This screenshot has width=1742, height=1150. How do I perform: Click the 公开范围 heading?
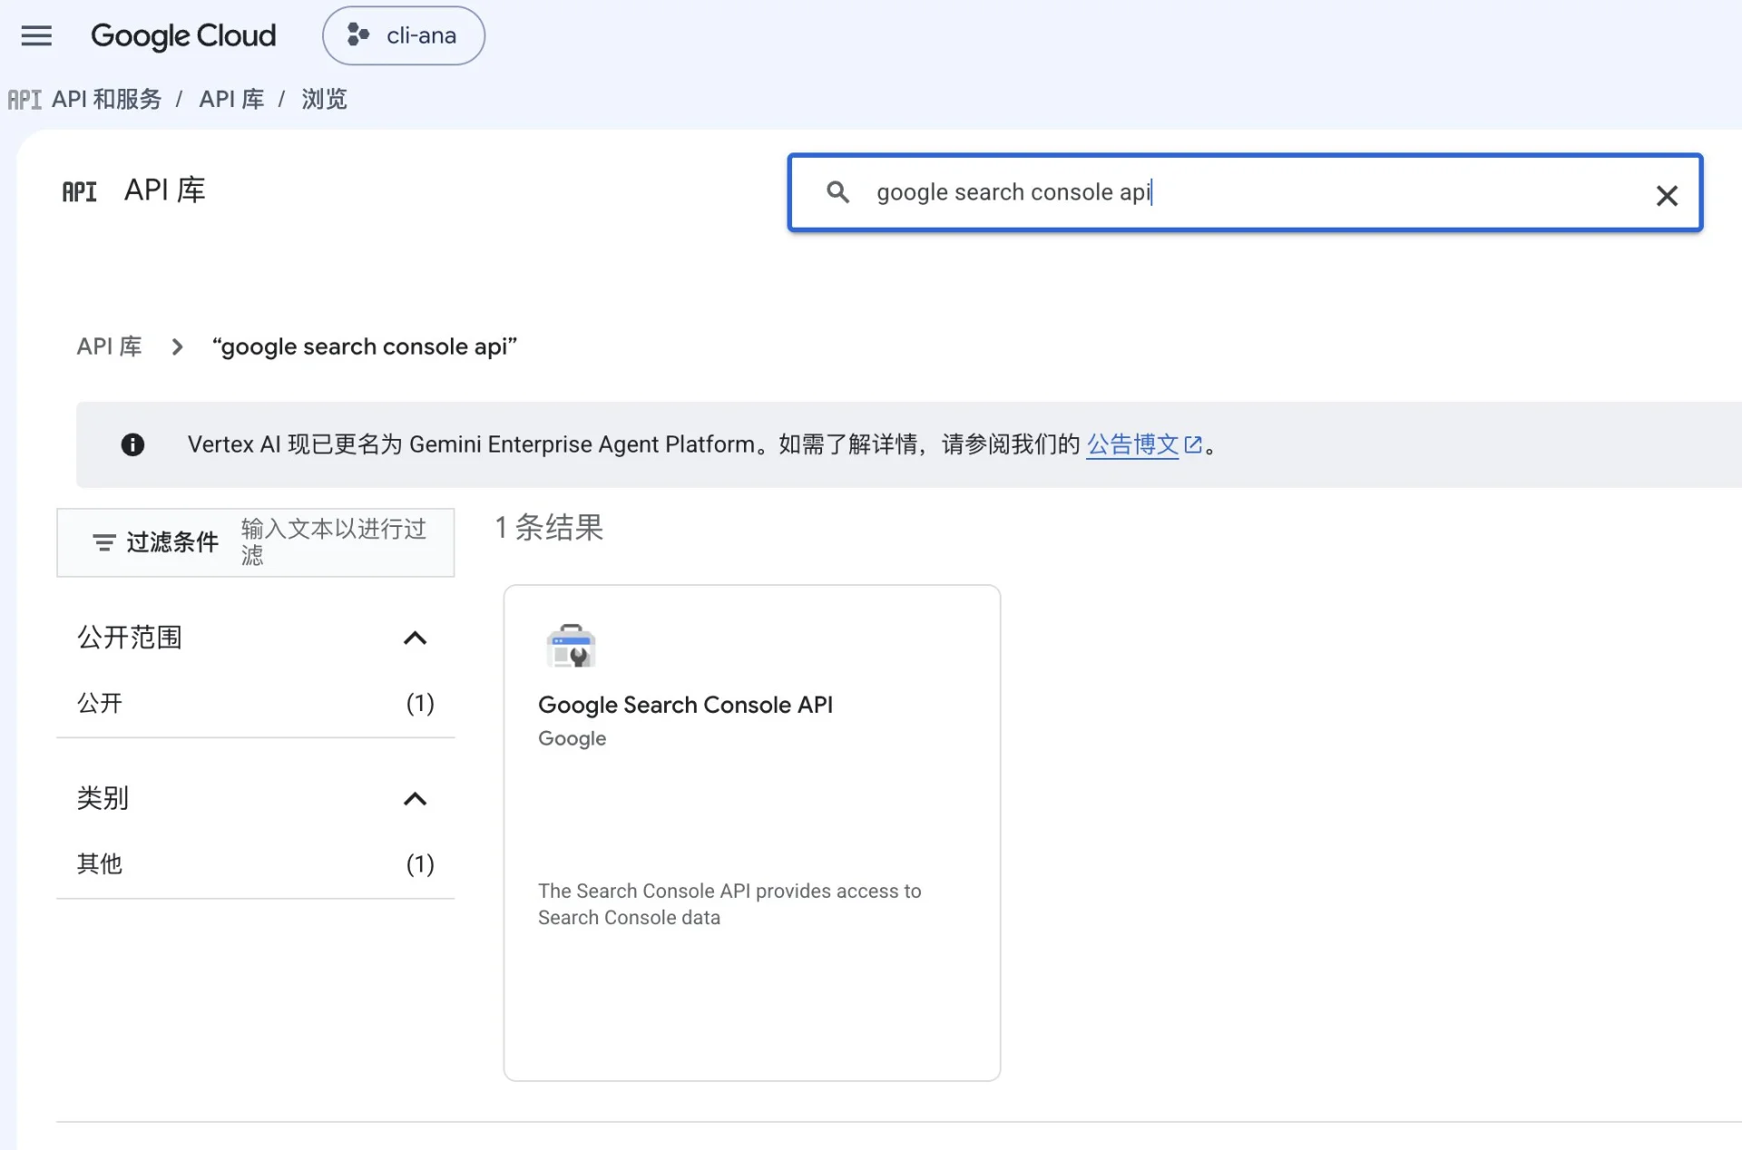[130, 638]
